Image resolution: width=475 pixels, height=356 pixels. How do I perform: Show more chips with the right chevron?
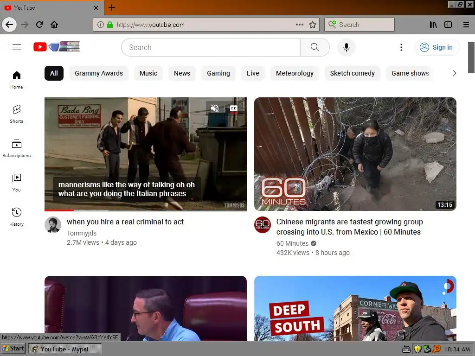(x=455, y=73)
